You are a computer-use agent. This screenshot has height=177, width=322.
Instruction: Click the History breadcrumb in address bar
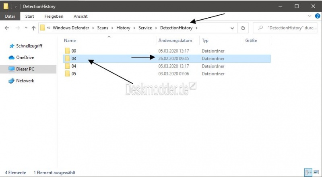click(123, 28)
